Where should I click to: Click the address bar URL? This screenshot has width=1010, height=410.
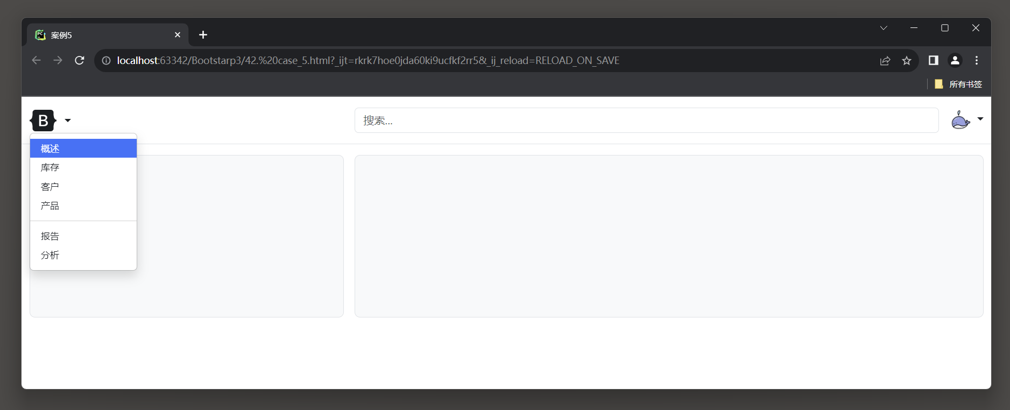368,60
